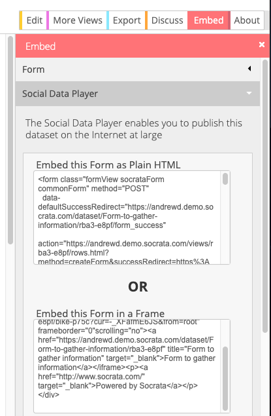Open the About tab

click(x=247, y=20)
